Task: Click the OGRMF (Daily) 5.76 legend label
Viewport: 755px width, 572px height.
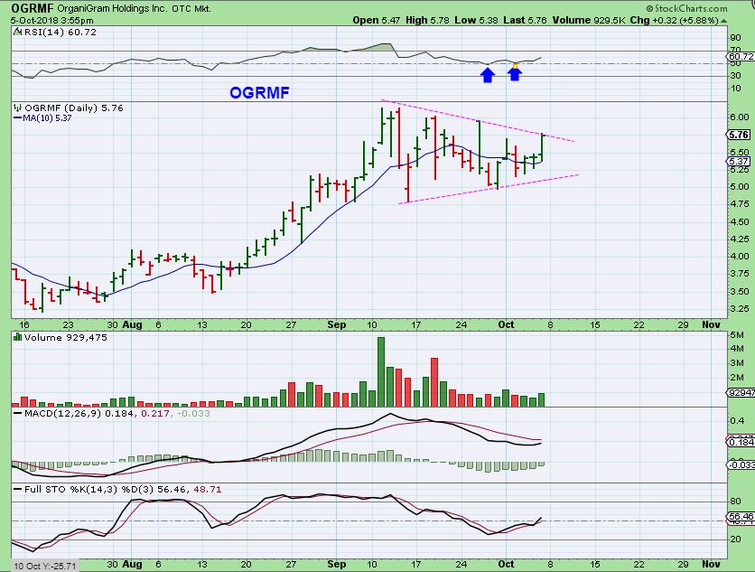Action: coord(74,108)
